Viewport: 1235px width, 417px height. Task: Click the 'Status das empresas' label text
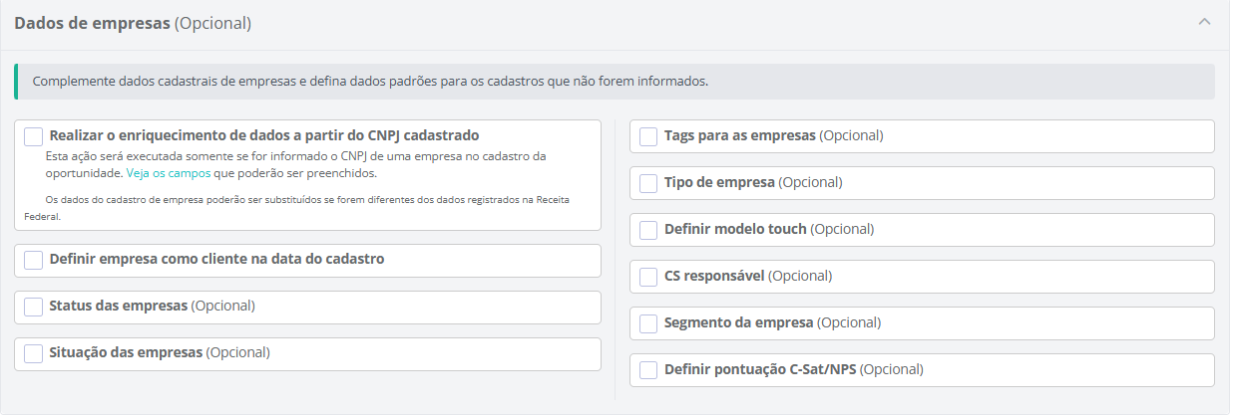119,306
